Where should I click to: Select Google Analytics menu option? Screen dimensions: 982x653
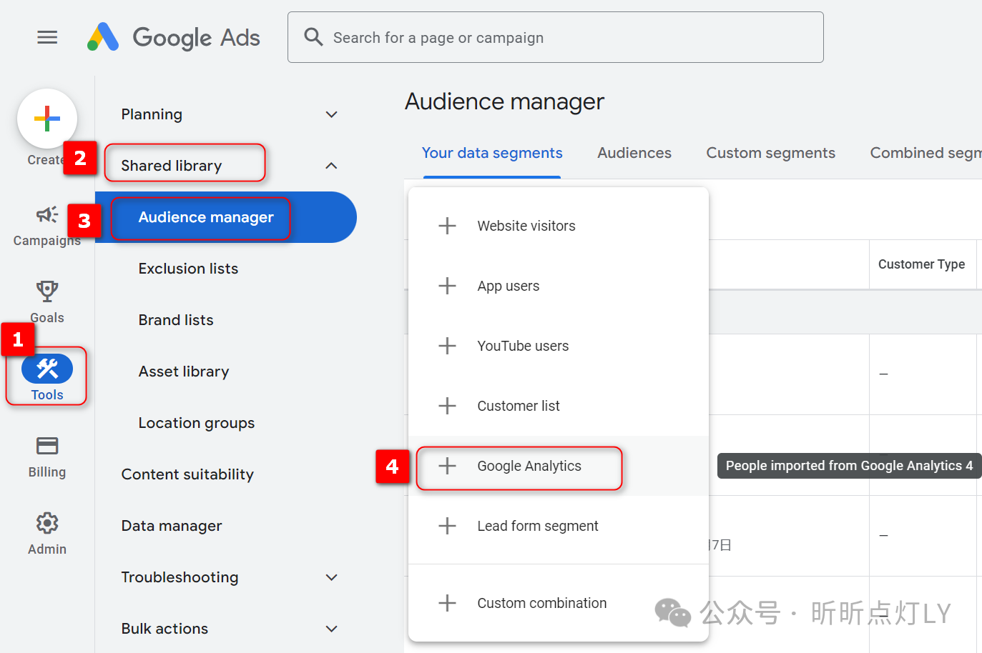[559, 466]
